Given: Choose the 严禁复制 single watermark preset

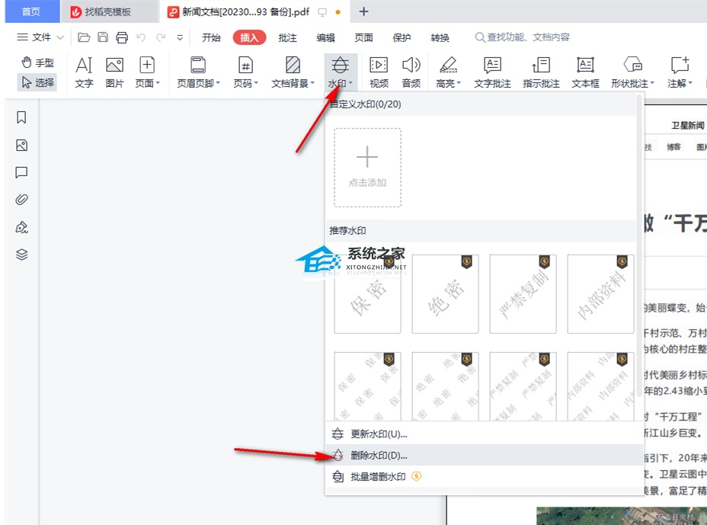Looking at the screenshot, I should [523, 294].
